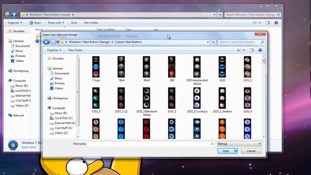Change view icon in Explorer window

click(x=255, y=23)
